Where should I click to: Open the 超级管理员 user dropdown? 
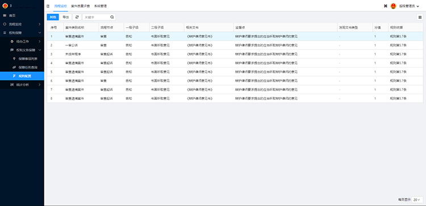coord(408,6)
